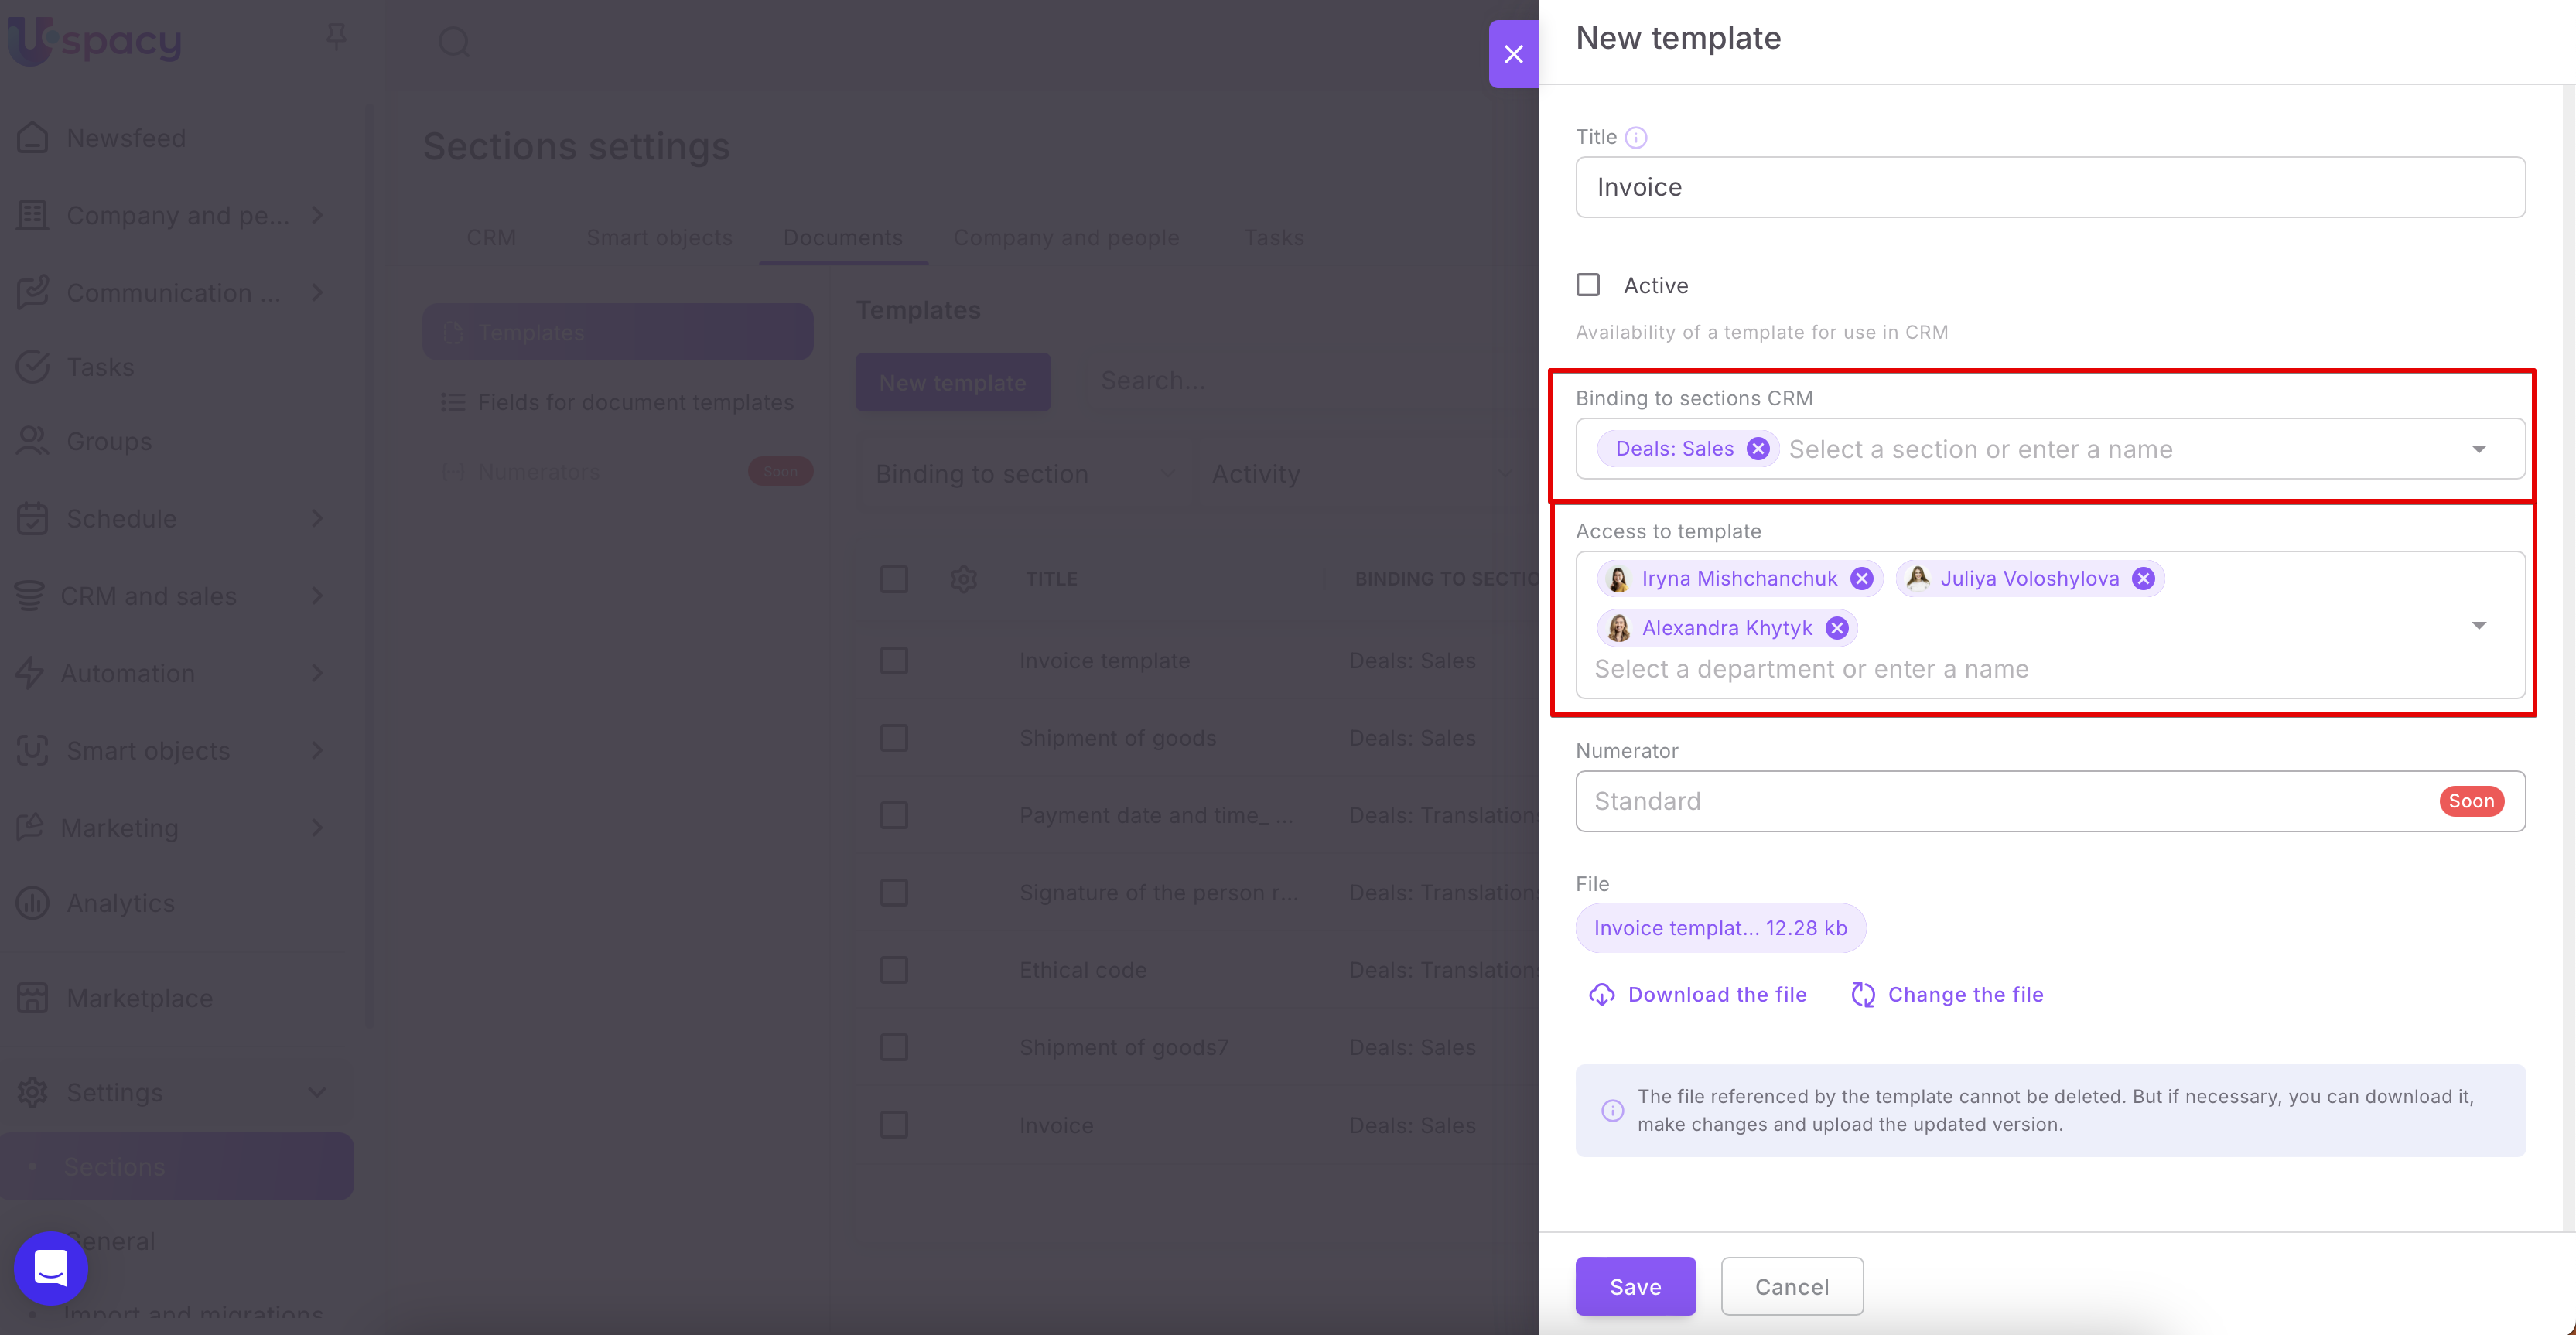Select all templates with header checkbox
Viewport: 2576px width, 1335px height.
tap(894, 579)
